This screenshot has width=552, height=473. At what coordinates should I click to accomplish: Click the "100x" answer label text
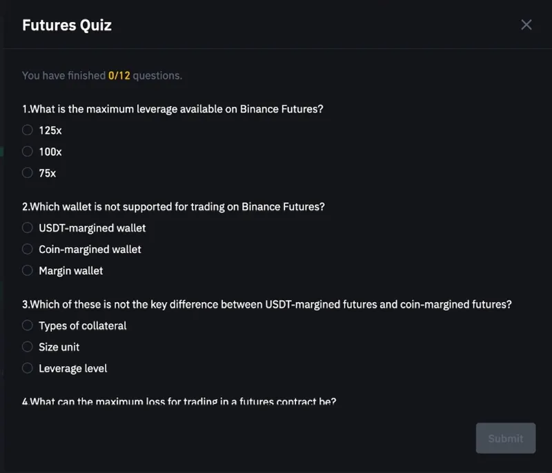50,152
